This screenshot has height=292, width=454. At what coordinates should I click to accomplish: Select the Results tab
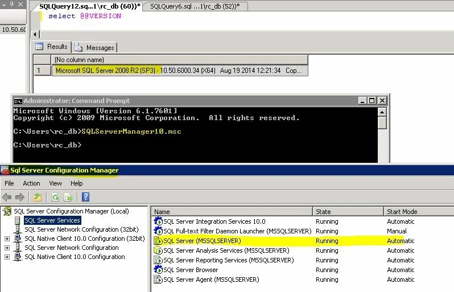[52, 46]
